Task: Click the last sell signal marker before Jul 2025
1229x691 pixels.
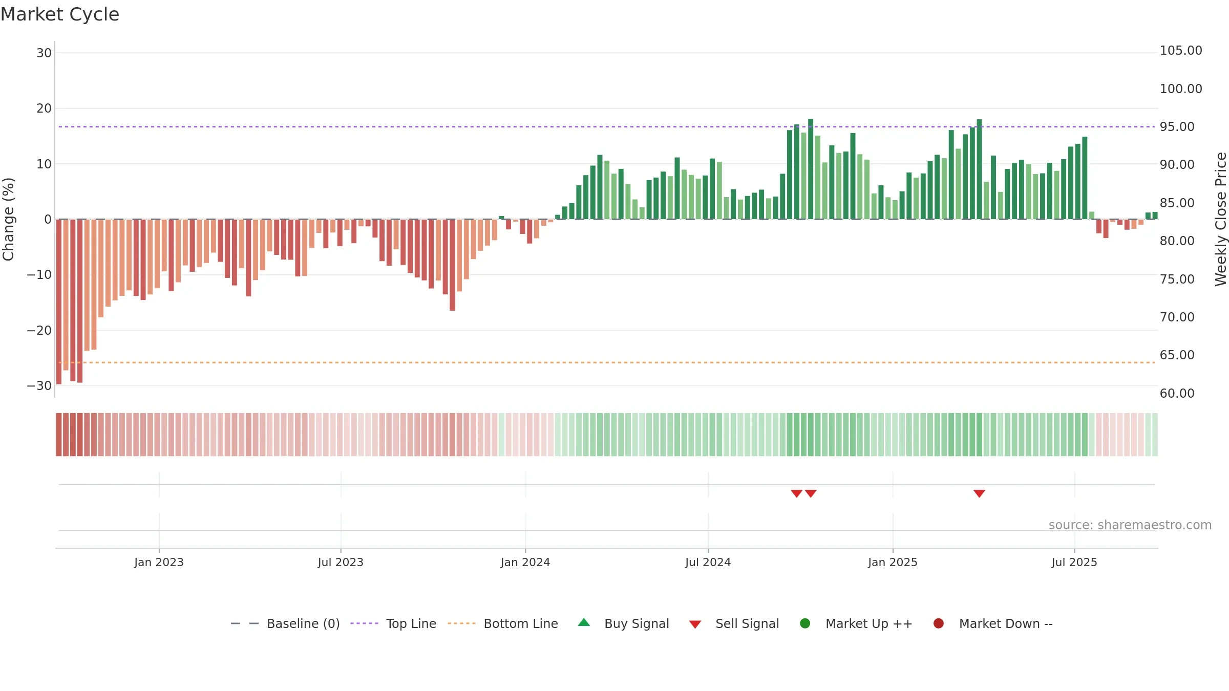Action: [979, 493]
